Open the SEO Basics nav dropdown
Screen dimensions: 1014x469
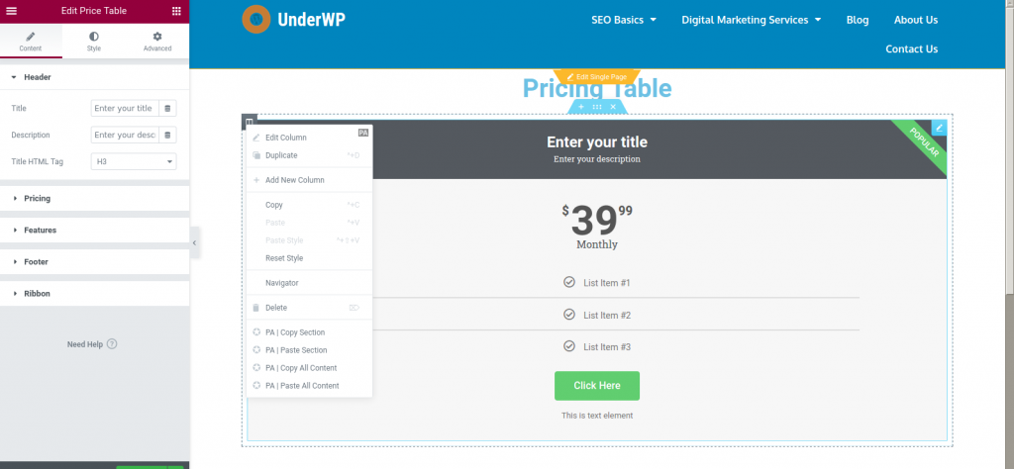pos(624,20)
